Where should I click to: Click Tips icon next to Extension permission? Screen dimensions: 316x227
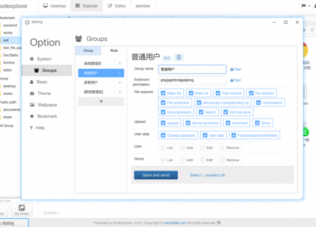point(236,80)
